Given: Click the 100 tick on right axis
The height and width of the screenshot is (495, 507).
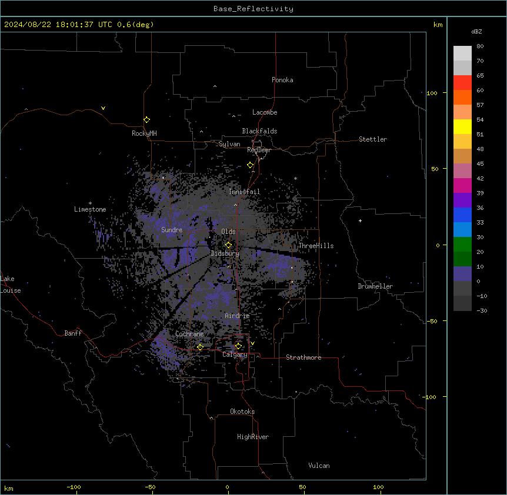Looking at the screenshot, I should pyautogui.click(x=432, y=93).
